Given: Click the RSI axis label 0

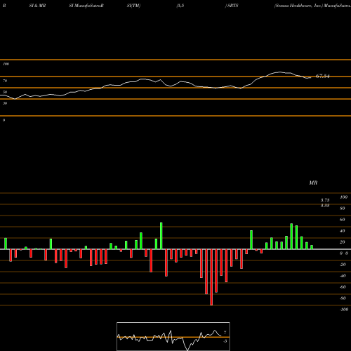Looking at the screenshot, I should [4, 120].
